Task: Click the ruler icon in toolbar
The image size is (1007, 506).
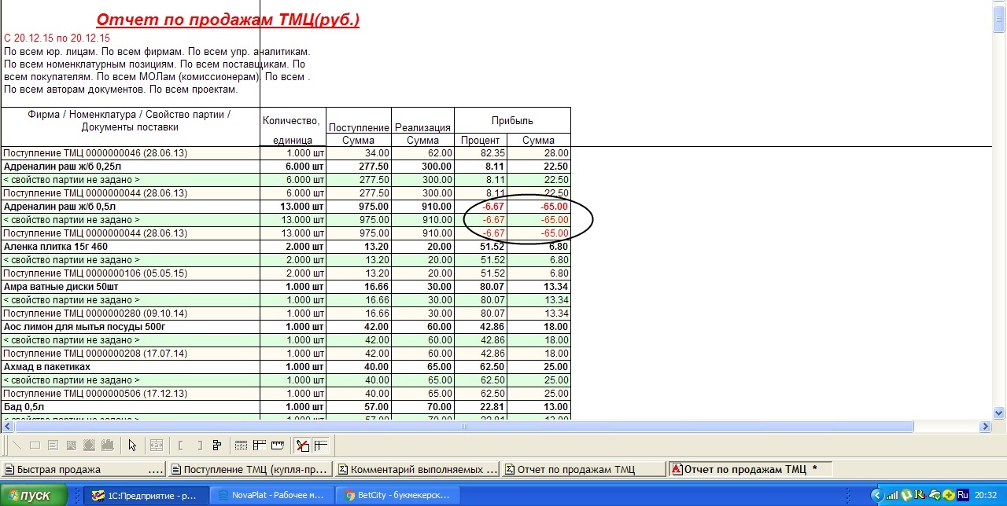Action: (x=277, y=445)
